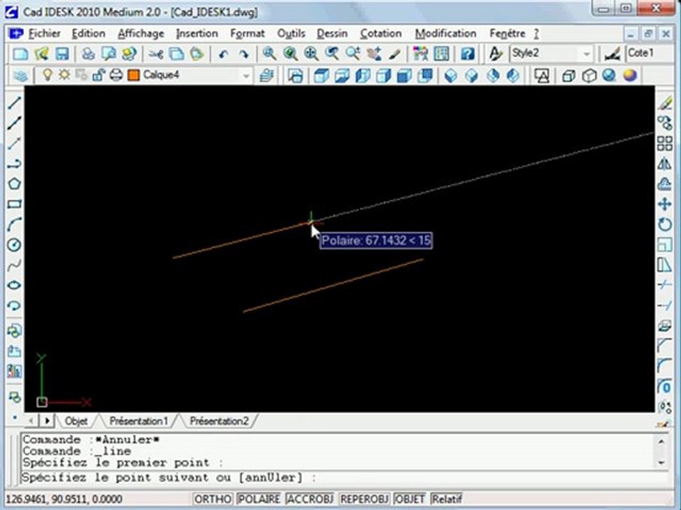Click the Print icon in toolbar
The width and height of the screenshot is (681, 510).
tap(88, 54)
